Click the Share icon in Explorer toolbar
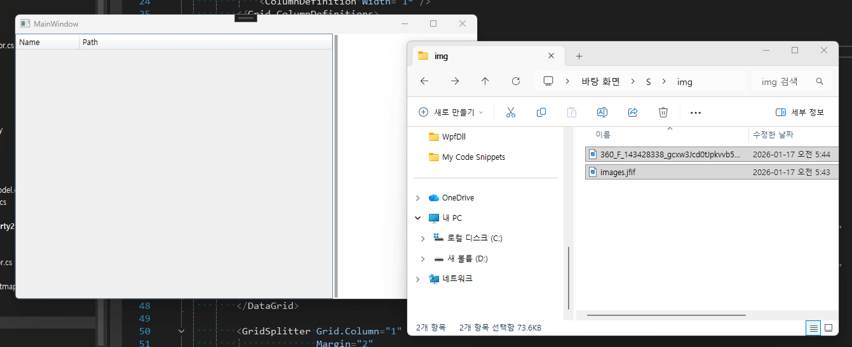Viewport: 852px width, 347px height. point(633,112)
